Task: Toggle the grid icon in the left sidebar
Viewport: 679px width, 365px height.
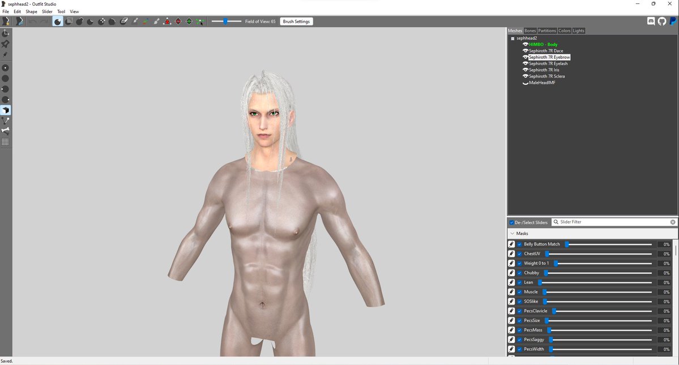Action: tap(6, 141)
